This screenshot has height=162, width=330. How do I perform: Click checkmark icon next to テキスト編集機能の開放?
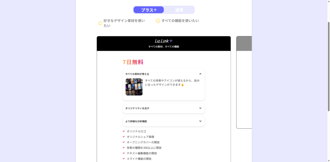point(124,153)
